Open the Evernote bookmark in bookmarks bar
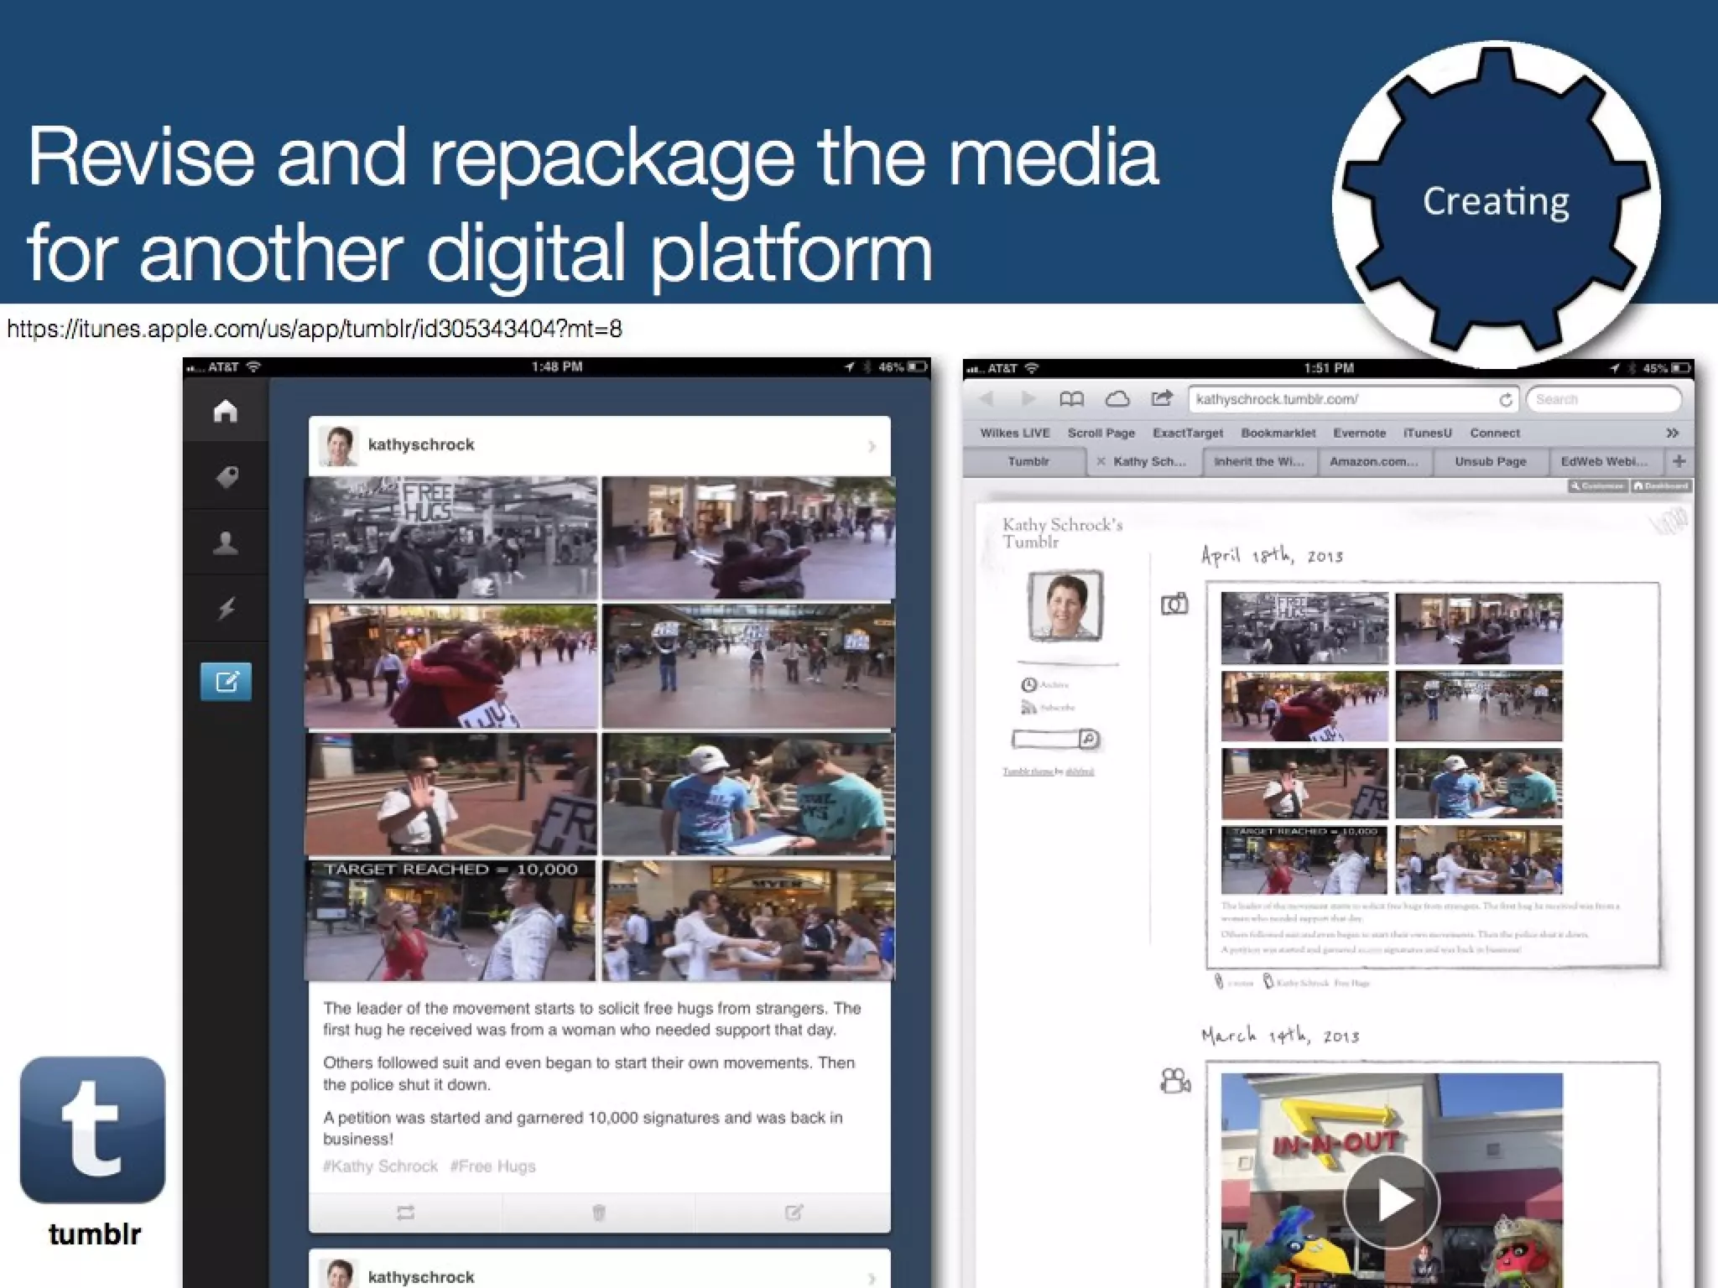1718x1288 pixels. (x=1359, y=434)
